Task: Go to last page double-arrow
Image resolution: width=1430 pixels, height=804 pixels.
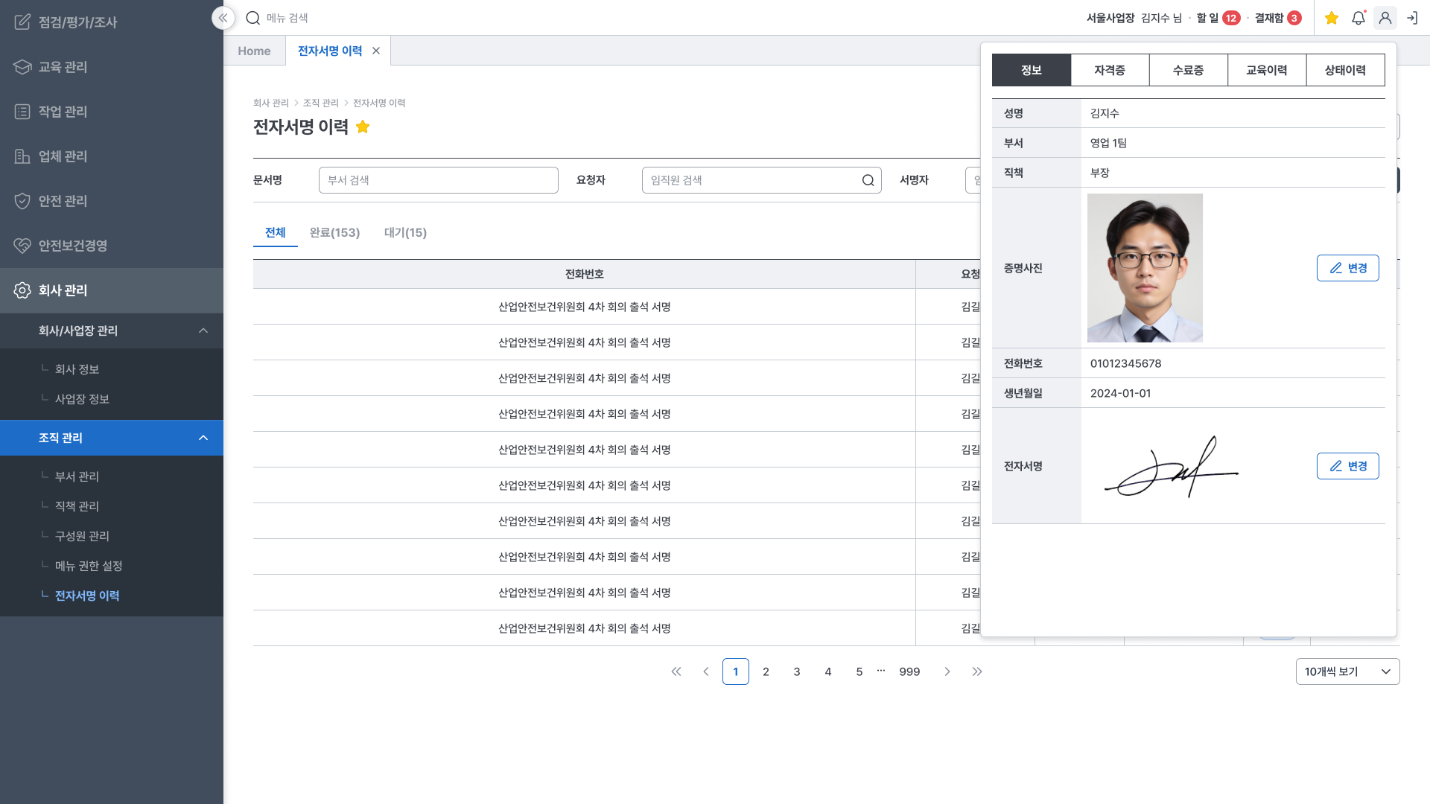Action: pyautogui.click(x=977, y=671)
